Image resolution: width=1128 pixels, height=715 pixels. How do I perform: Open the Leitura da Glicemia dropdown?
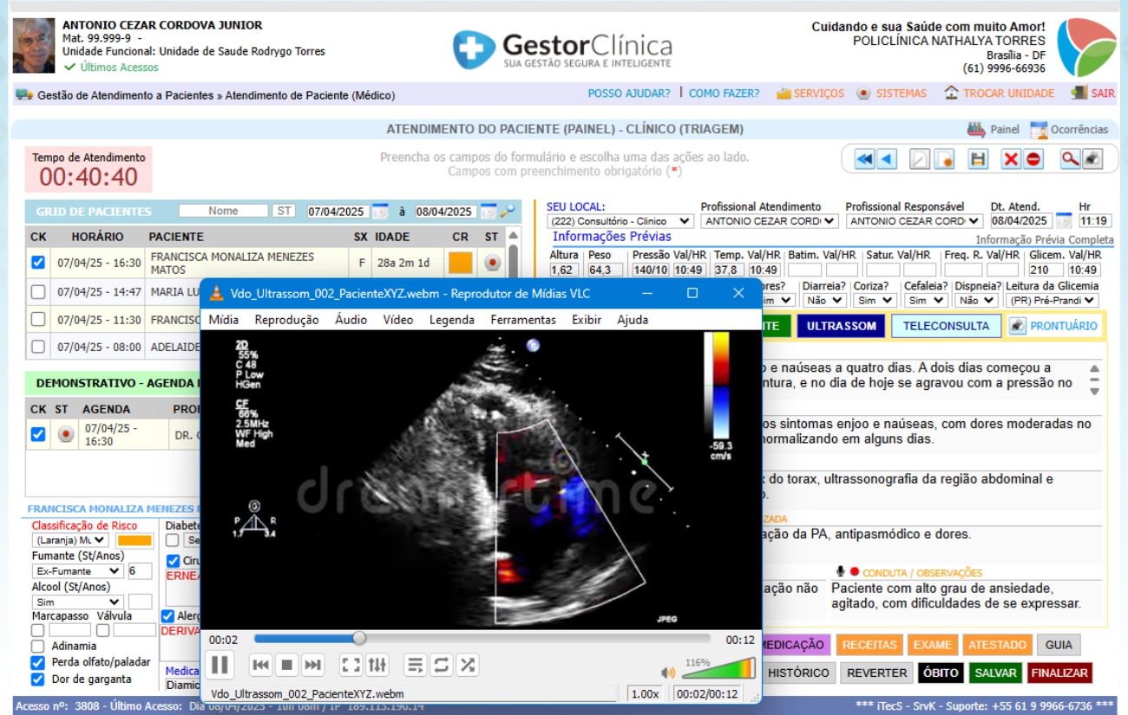(x=1052, y=301)
